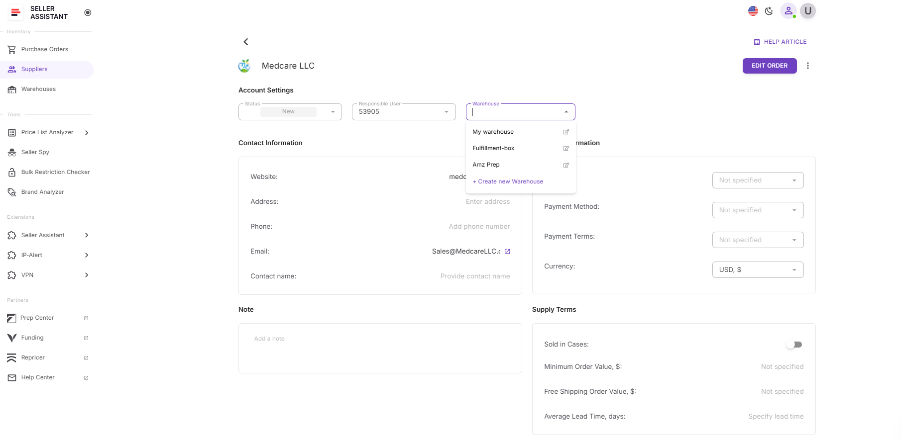Click the edit icon beside Fulfillment-box
Screen dimensions: 902x441
tap(566, 149)
